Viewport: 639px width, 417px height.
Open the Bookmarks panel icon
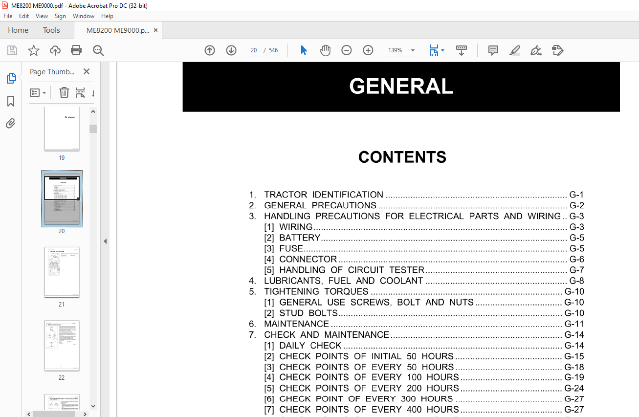11,101
